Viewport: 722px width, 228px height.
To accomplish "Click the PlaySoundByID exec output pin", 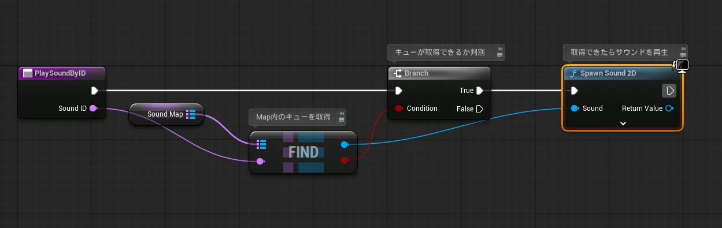I will point(95,91).
